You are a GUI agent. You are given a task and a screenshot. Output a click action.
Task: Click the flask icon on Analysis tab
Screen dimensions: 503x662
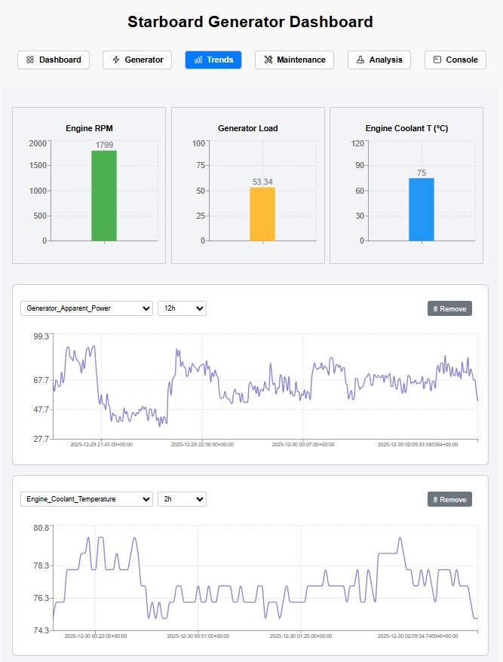coord(360,60)
